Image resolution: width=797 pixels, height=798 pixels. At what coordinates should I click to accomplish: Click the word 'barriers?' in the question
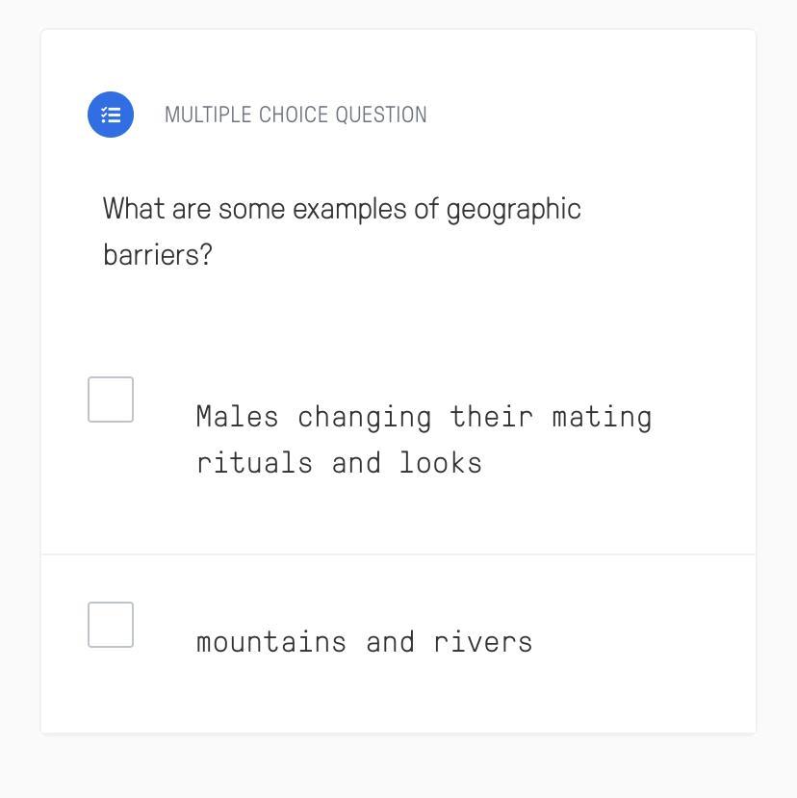157,255
